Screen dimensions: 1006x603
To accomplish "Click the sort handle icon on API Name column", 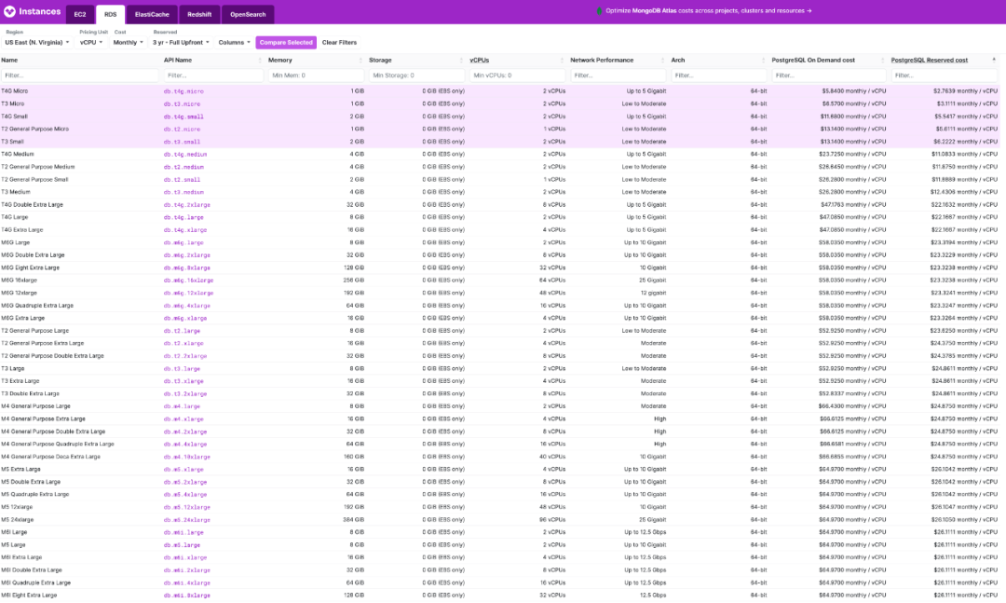I will pyautogui.click(x=260, y=60).
